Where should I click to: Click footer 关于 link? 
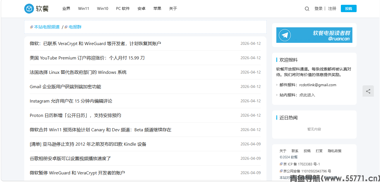pos(283,151)
